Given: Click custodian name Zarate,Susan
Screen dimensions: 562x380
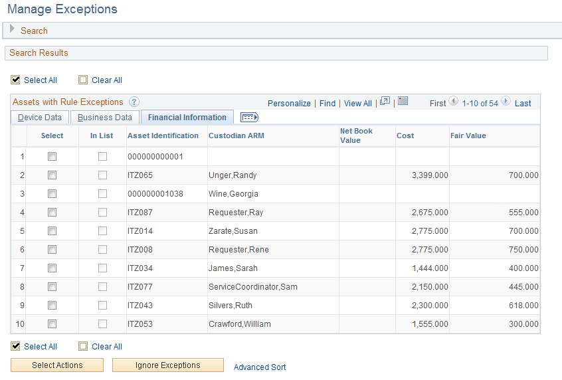Looking at the screenshot, I should [233, 231].
